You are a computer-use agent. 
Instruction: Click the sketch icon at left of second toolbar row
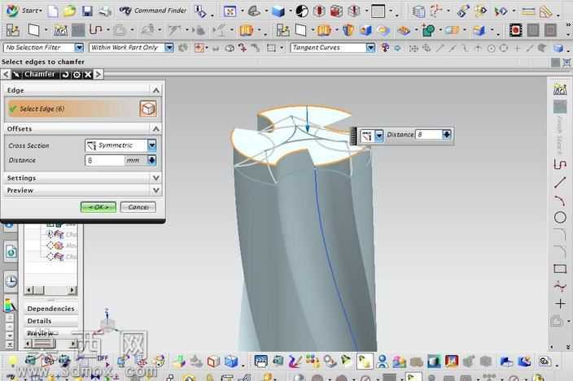(12, 30)
